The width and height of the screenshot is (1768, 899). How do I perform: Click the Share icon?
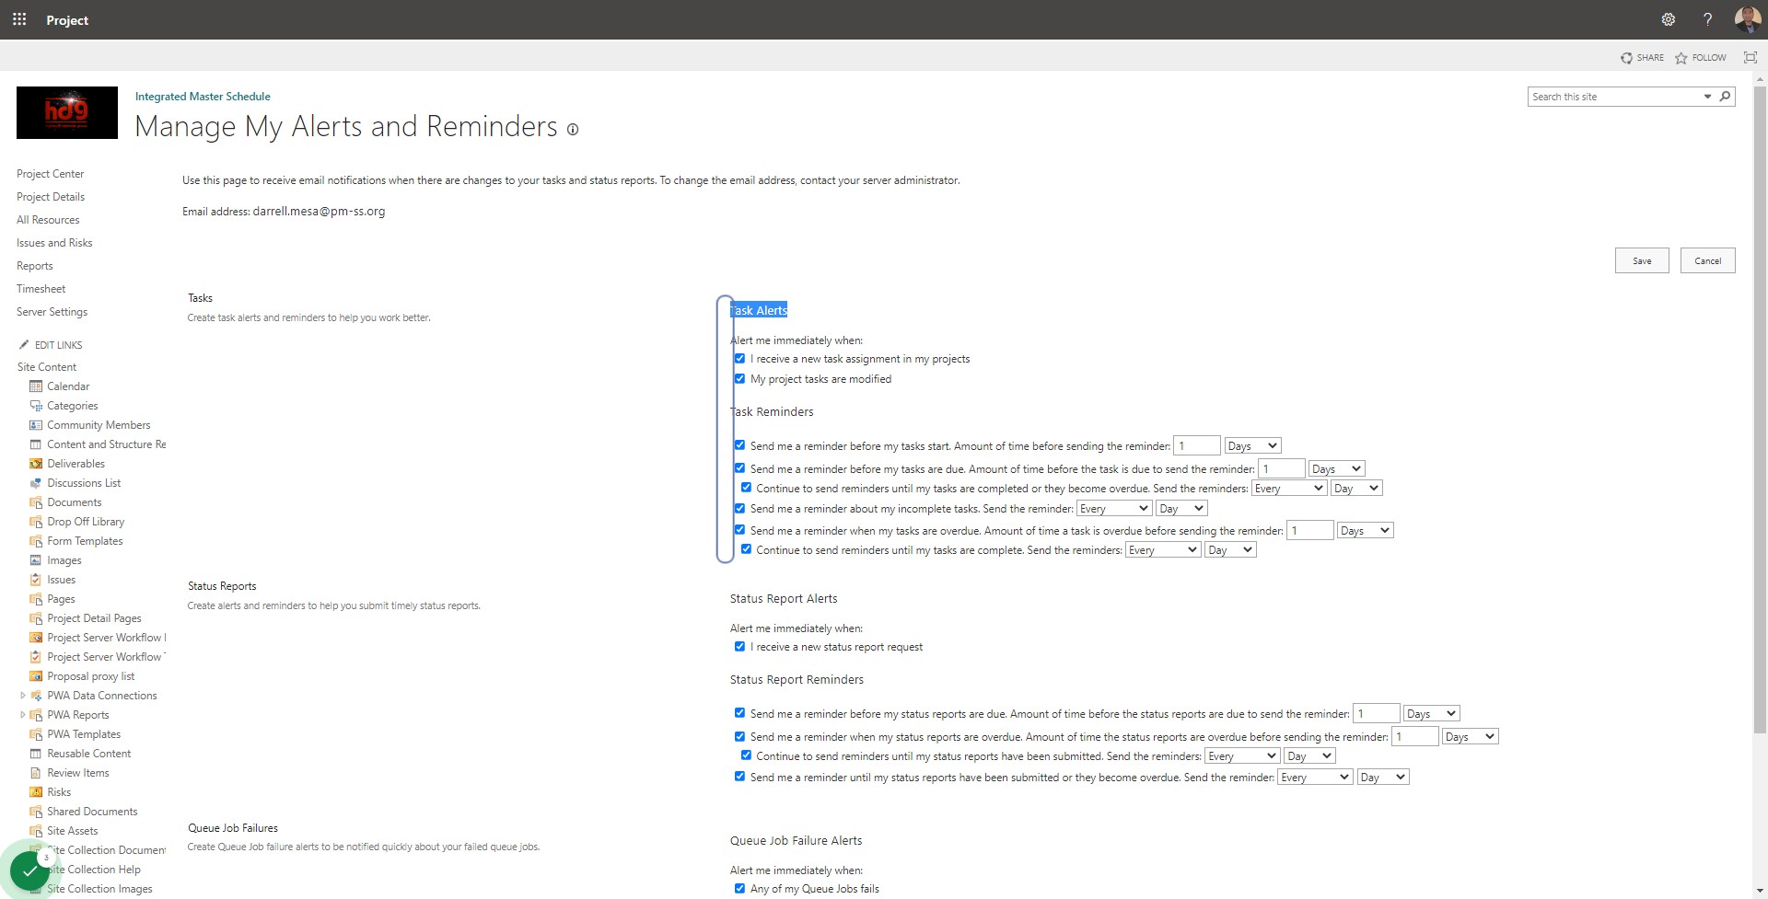1626,58
